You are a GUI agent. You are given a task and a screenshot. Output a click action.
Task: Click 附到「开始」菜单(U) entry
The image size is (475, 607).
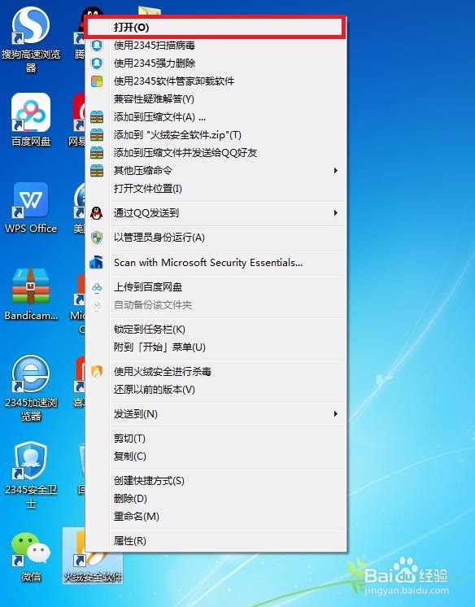(216, 347)
